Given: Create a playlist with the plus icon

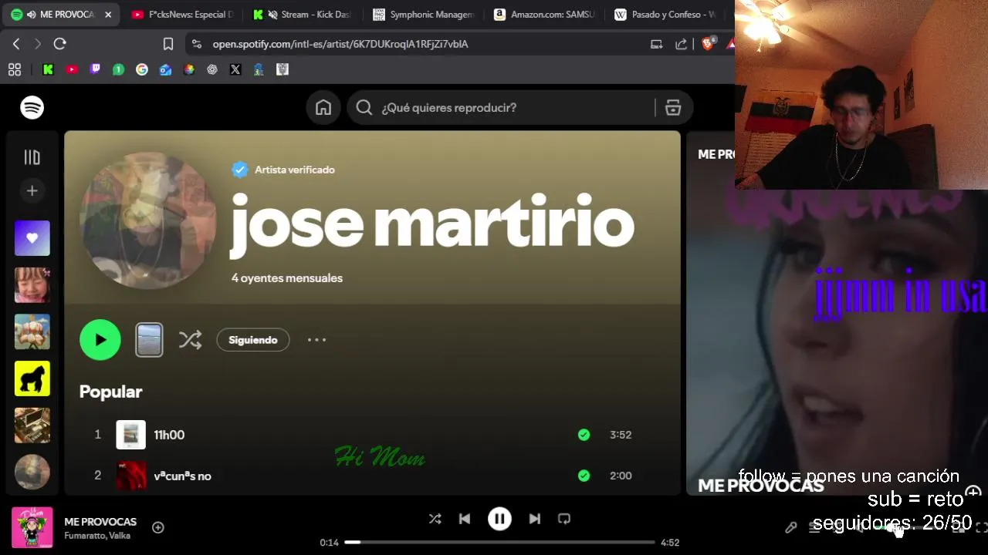Looking at the screenshot, I should tap(32, 190).
